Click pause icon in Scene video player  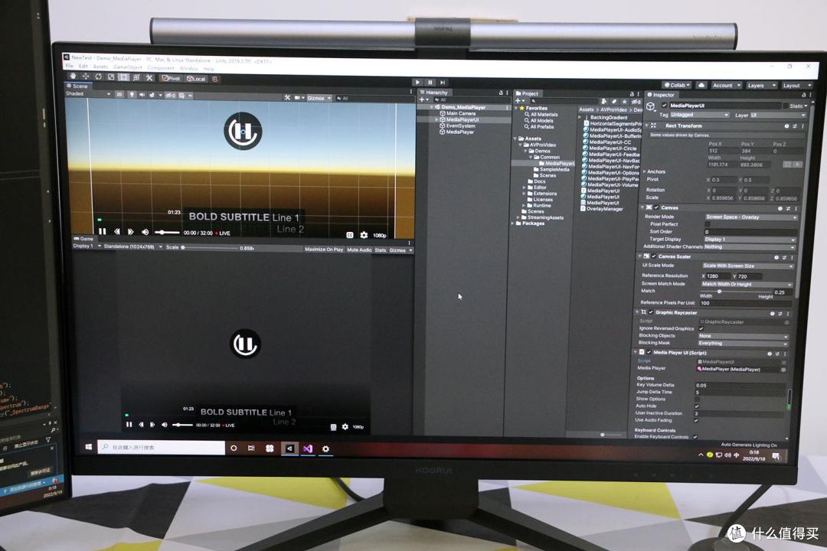[103, 231]
